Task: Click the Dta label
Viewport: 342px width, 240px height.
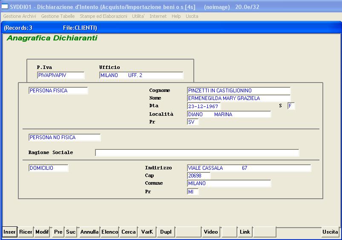Action: (154, 106)
